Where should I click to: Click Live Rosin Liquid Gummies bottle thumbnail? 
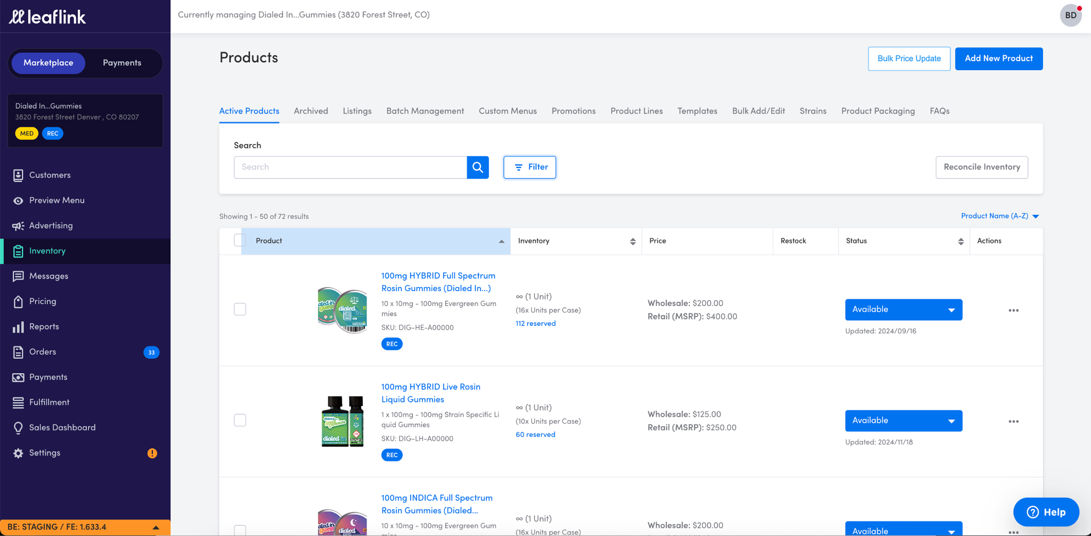tap(343, 421)
